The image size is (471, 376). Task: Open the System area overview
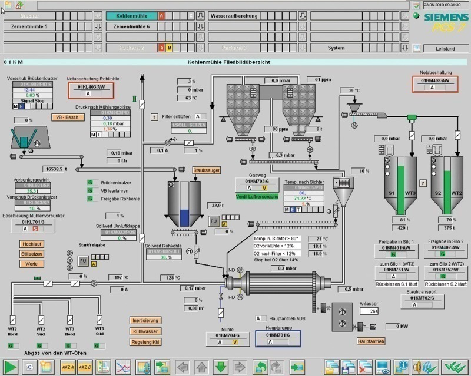336,48
